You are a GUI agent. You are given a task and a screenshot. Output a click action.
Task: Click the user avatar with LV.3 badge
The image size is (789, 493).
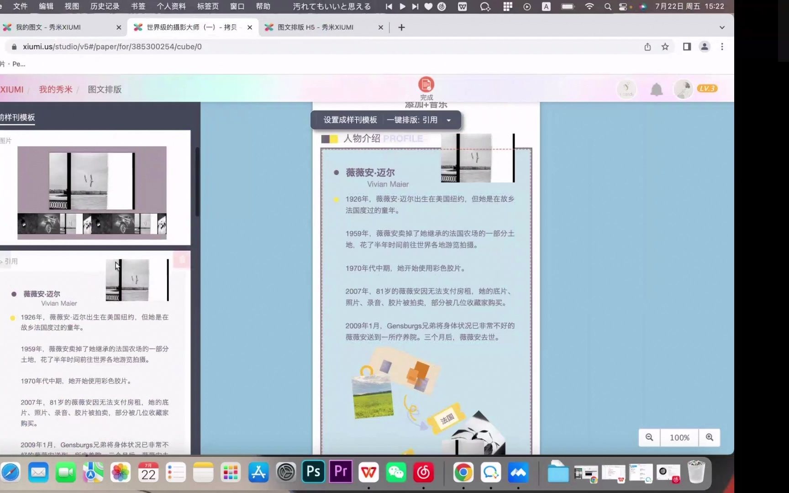pos(683,89)
